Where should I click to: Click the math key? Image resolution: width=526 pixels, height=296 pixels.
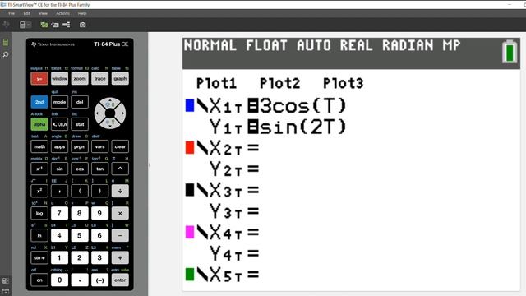coord(39,146)
